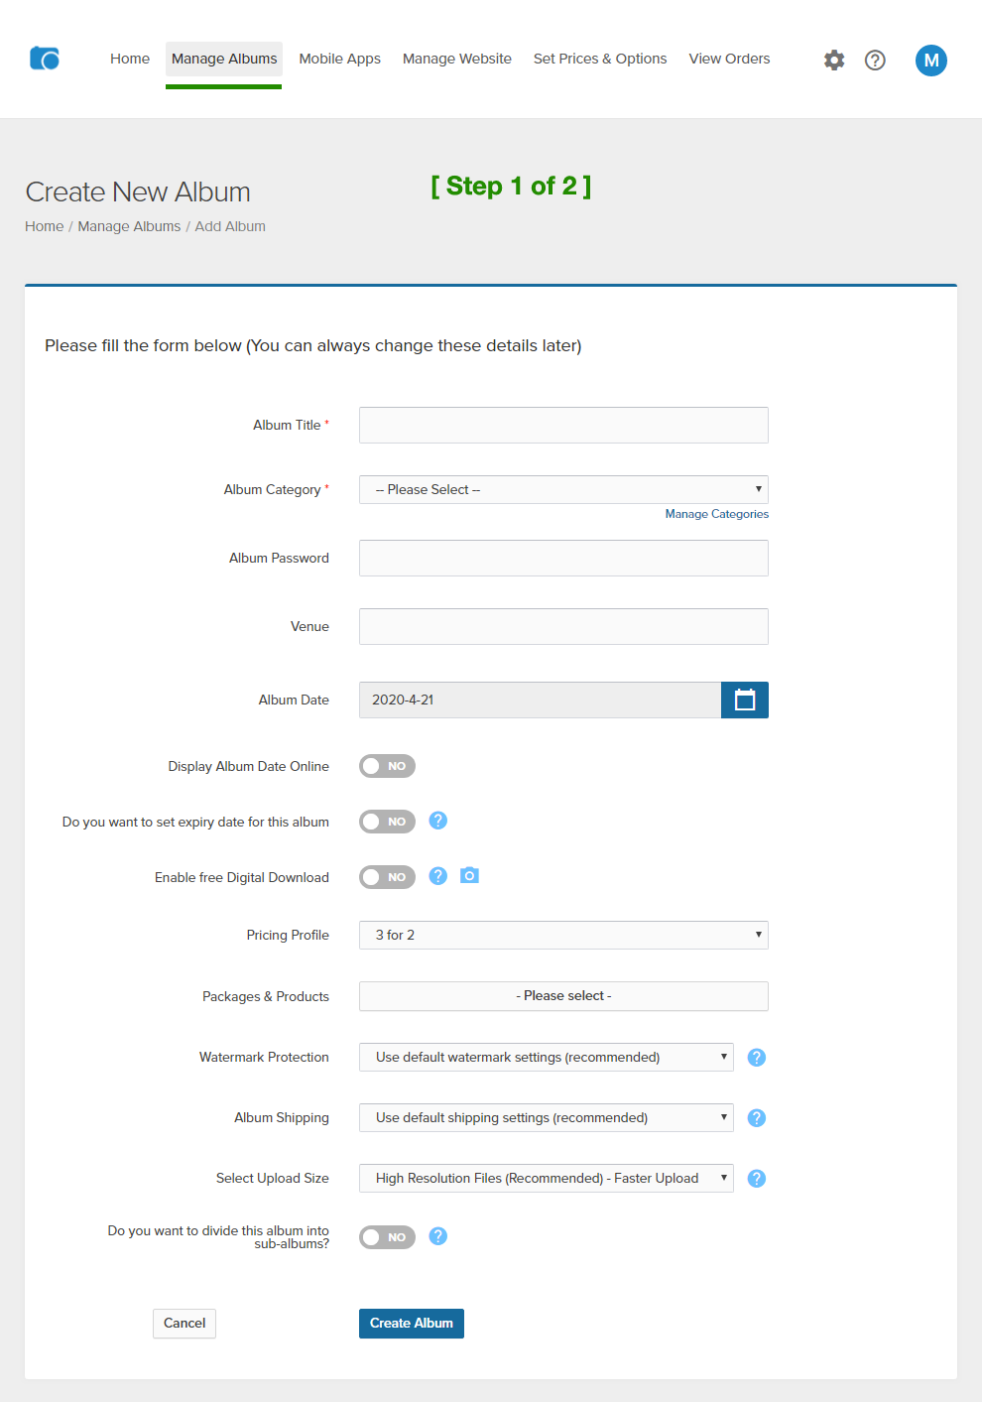The height and width of the screenshot is (1402, 982).
Task: Open the Album Category dropdown
Action: coord(563,489)
